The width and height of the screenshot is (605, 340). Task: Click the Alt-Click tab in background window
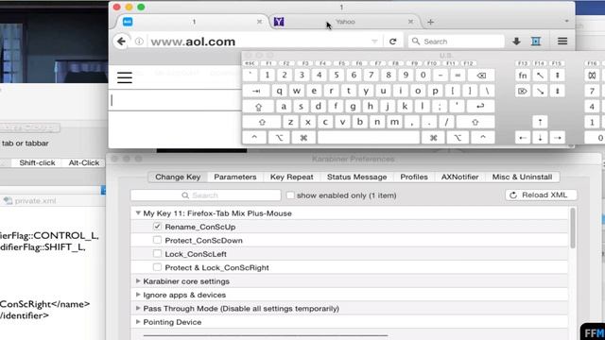click(84, 162)
